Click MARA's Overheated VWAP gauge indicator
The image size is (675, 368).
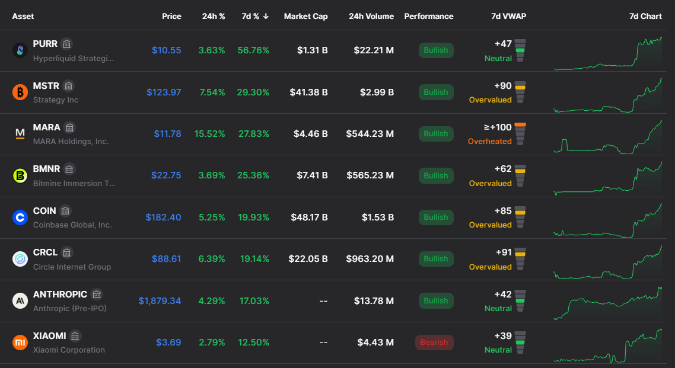[520, 134]
